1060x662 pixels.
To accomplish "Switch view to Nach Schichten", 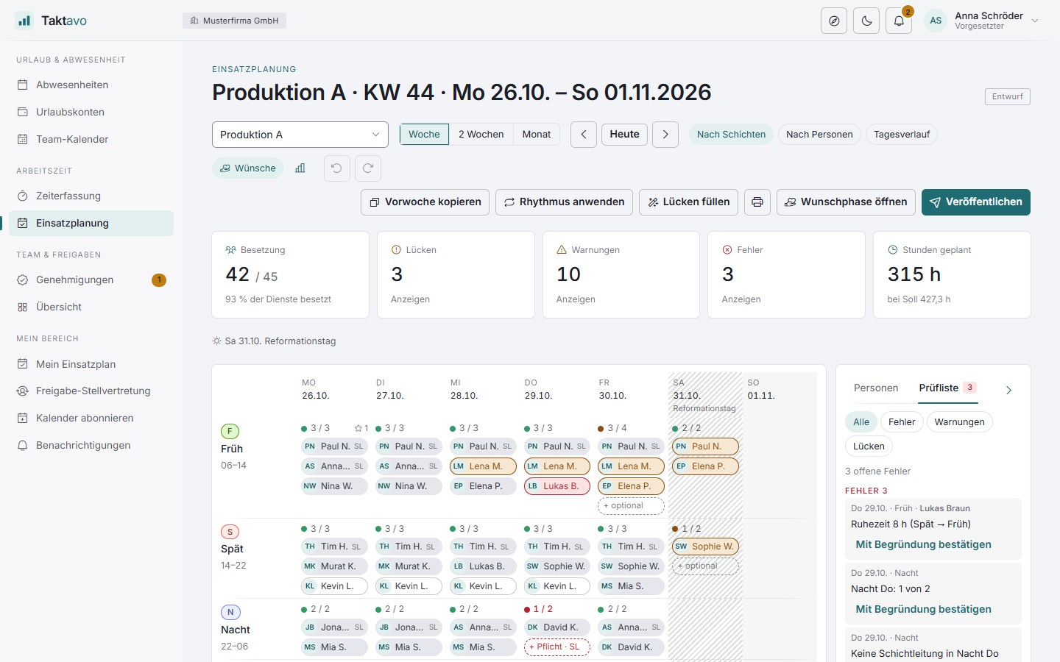I will [731, 135].
